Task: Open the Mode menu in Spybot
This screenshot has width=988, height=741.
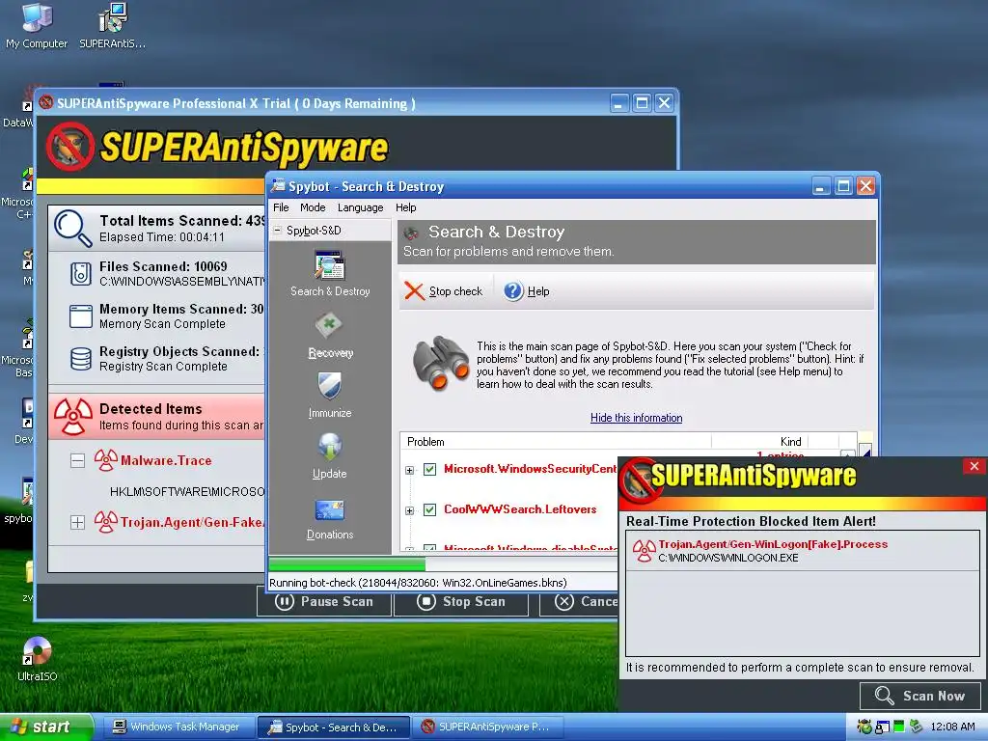Action: pyautogui.click(x=313, y=207)
